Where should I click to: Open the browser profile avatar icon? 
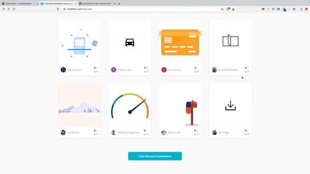301,9
